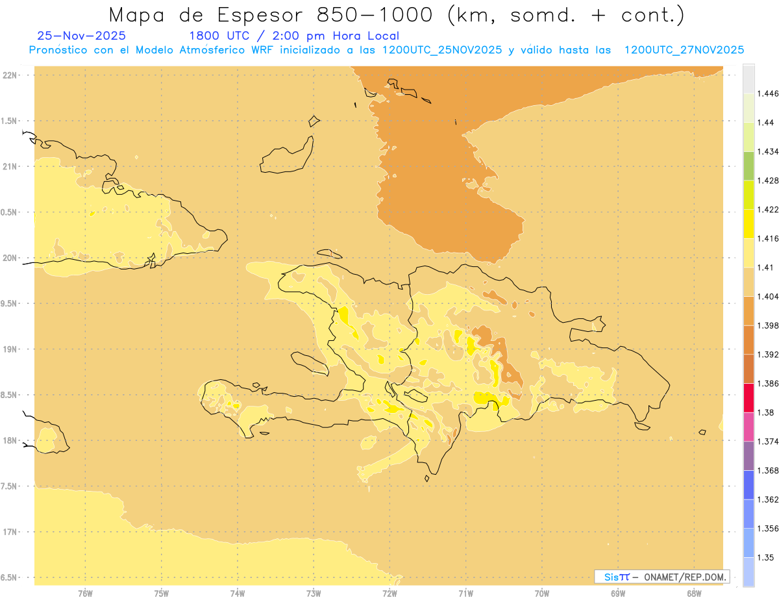
Task: Click the '76W' longitude label
Action: coord(85,593)
